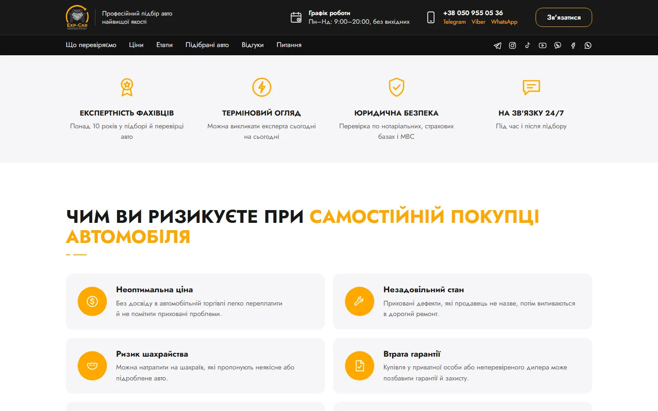Click the Професійний підбір авто tagline
Image resolution: width=658 pixels, height=411 pixels.
pos(137,17)
